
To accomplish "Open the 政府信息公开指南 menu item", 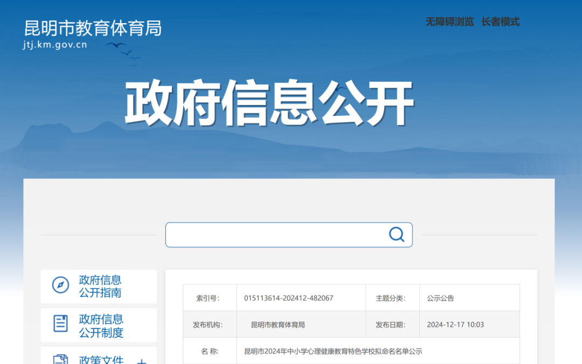I will pos(100,286).
